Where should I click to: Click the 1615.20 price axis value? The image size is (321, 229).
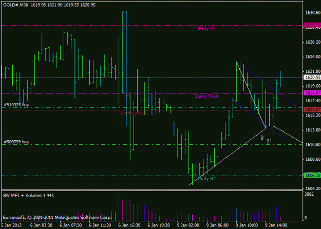click(313, 115)
